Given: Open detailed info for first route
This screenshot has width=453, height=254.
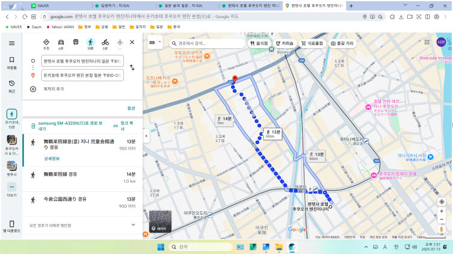Looking at the screenshot, I should [x=52, y=158].
